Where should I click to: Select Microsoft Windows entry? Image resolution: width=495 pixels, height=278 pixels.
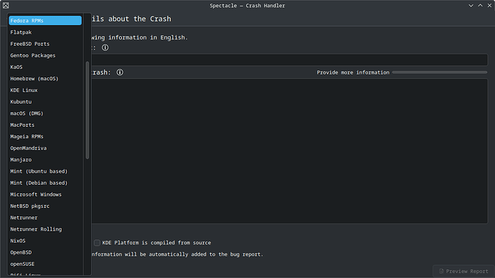(x=45, y=194)
